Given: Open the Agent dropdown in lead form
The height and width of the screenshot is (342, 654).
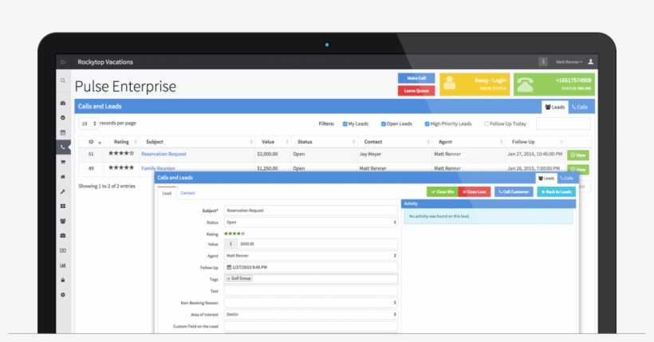Looking at the screenshot, I should pos(311,256).
